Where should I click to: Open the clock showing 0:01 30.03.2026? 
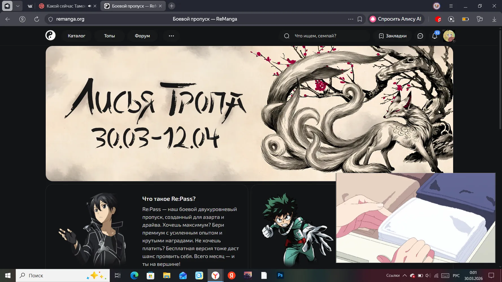(x=473, y=276)
